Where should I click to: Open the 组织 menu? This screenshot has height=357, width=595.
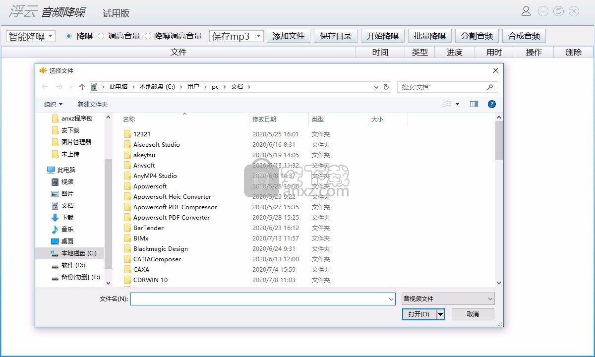(x=54, y=104)
